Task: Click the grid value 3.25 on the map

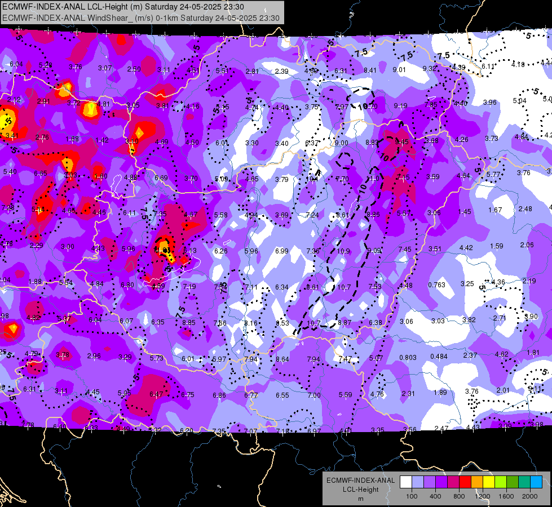Action: 467,283
